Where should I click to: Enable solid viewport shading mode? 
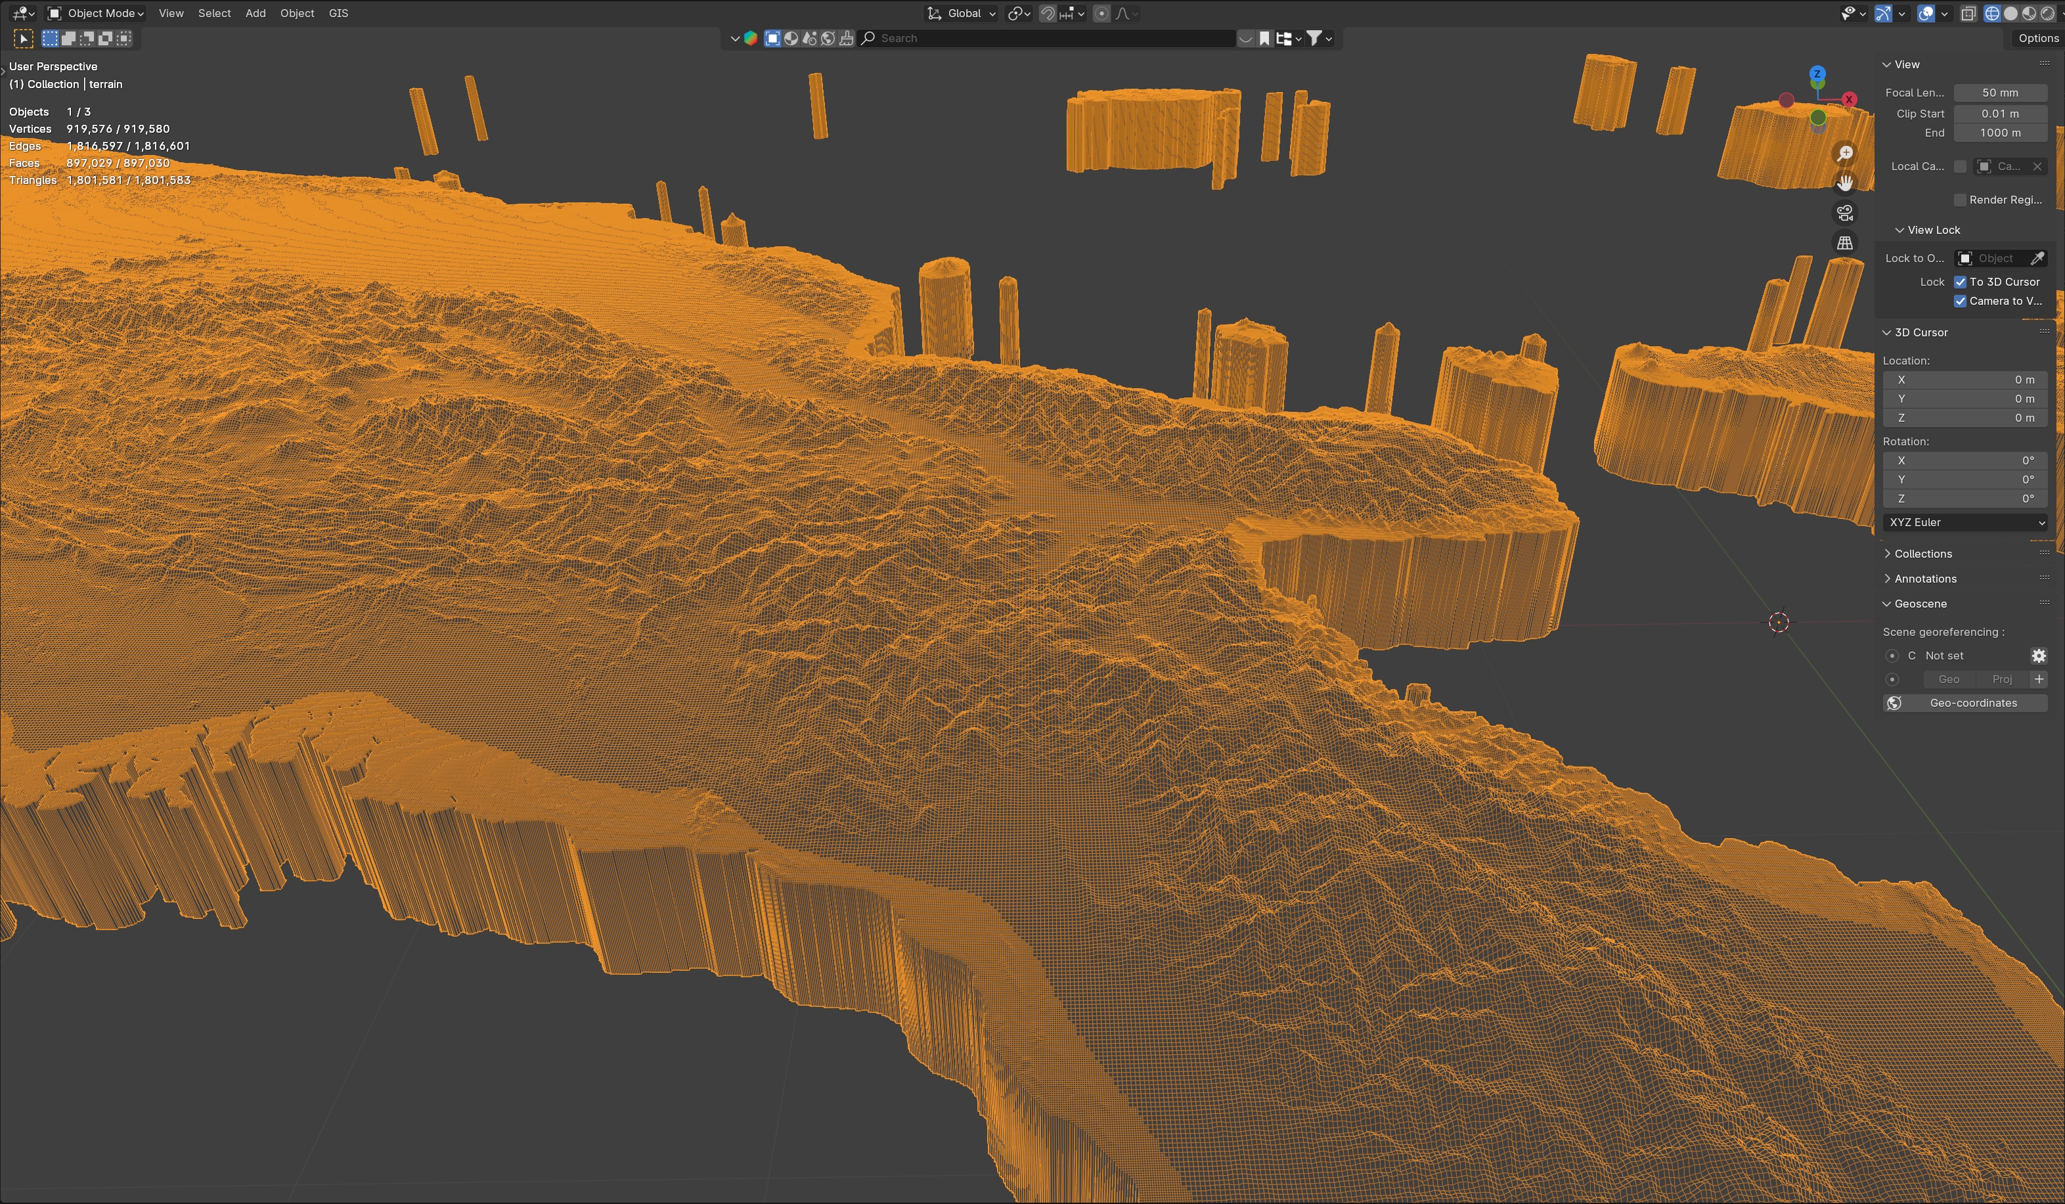pyautogui.click(x=2010, y=13)
